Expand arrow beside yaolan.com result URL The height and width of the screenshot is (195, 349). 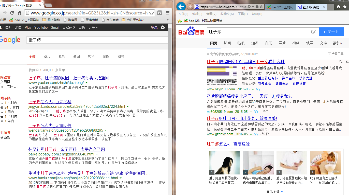point(86,83)
